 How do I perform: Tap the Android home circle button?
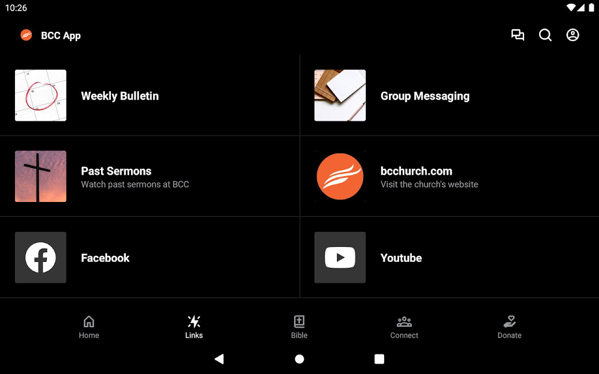pos(299,359)
